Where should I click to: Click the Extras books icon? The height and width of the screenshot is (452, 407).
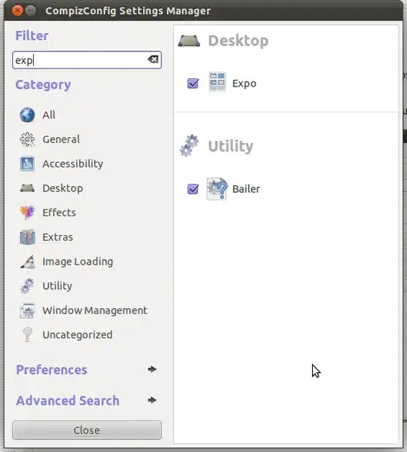(27, 237)
